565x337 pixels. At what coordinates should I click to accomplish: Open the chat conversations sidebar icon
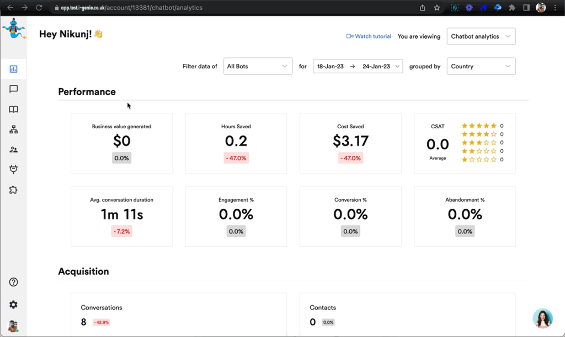(14, 89)
